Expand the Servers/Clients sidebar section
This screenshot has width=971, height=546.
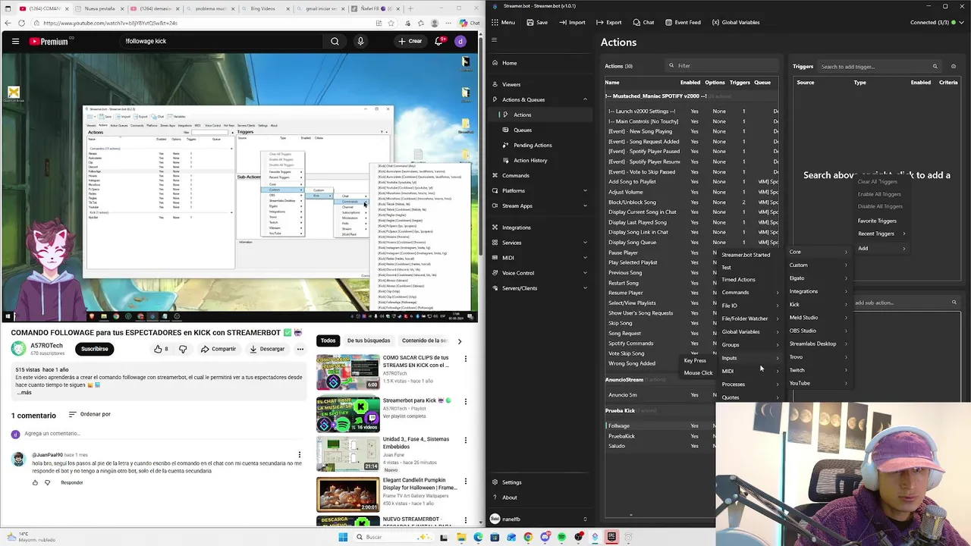point(585,288)
